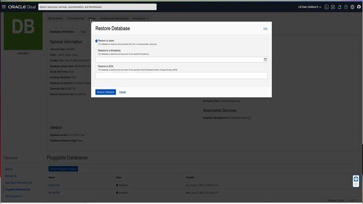The height and width of the screenshot is (204, 363).
Task: Select the Restore to SCN option
Action: [x=96, y=67]
